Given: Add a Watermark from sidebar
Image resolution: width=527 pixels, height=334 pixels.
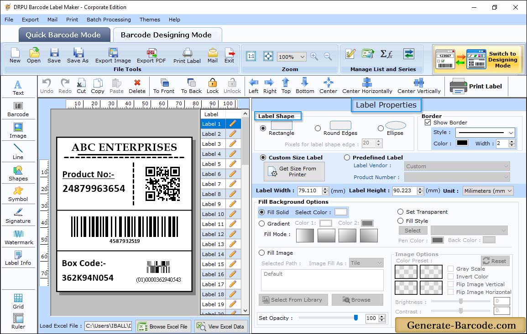Looking at the screenshot, I should tap(19, 237).
